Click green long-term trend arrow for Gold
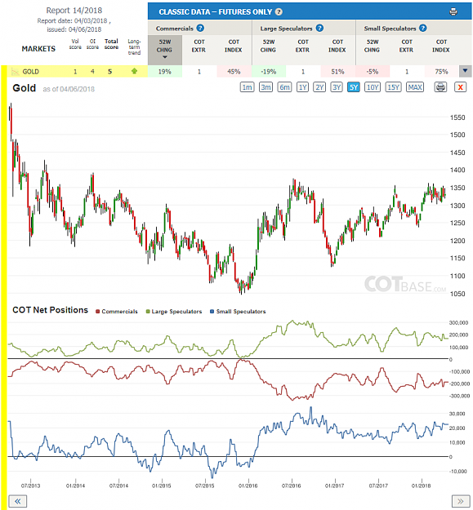The width and height of the screenshot is (473, 510). click(134, 71)
